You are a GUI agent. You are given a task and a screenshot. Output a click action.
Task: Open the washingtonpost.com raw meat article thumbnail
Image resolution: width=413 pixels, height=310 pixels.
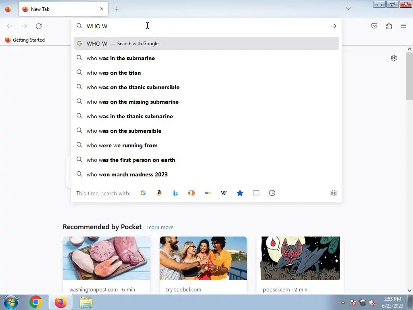click(x=106, y=258)
